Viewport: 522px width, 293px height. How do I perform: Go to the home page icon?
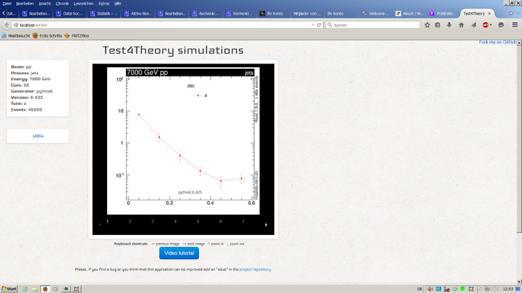click(461, 25)
